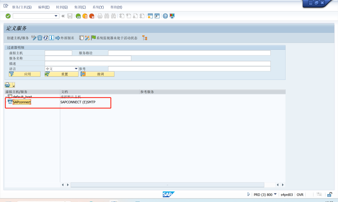Click the 文档 column header
Screen dimensions: 338x202
(x=100, y=92)
